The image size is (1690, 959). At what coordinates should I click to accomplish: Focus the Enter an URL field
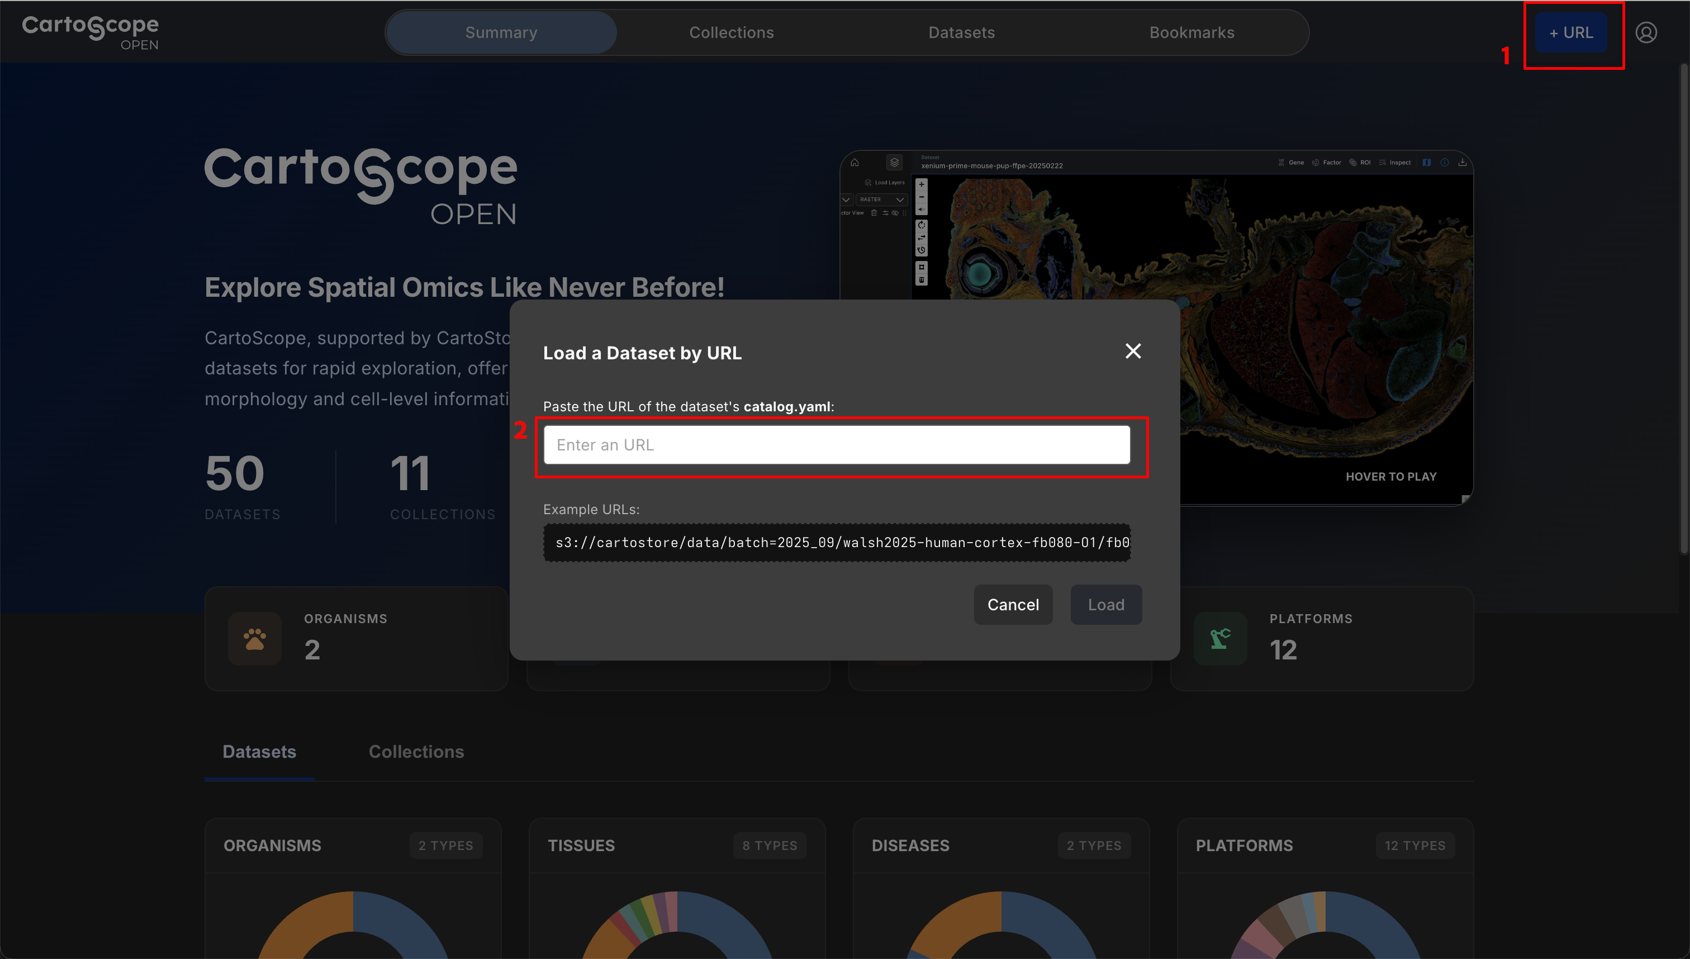[x=837, y=445]
